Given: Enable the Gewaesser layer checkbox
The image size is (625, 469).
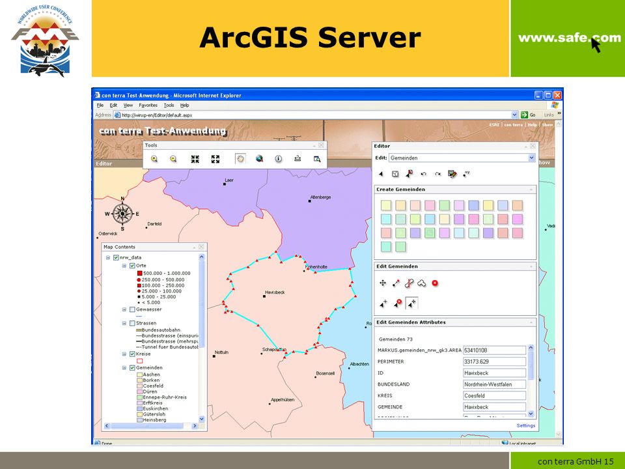Looking at the screenshot, I should pos(132,309).
